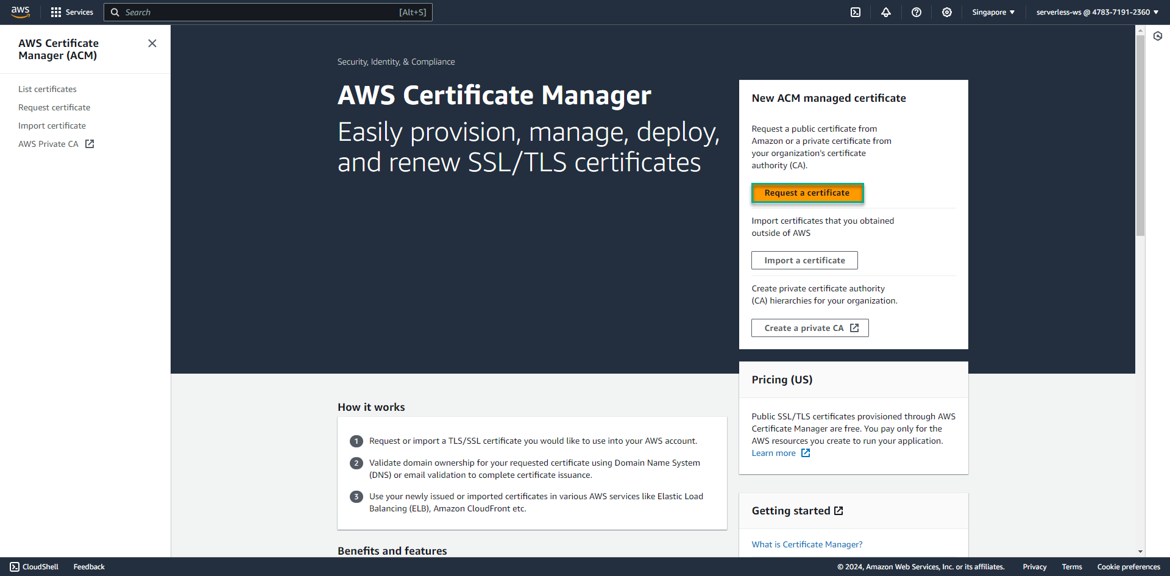
Task: Open the hexagon info panel icon at right edge
Action: coord(1158,36)
